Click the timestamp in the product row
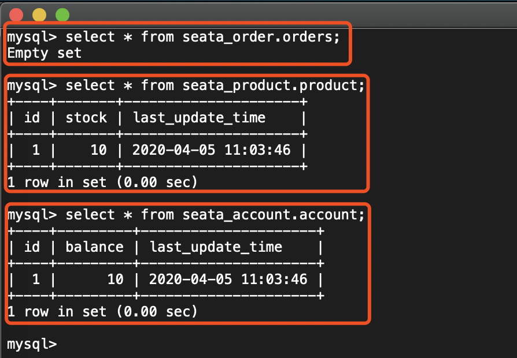The image size is (517, 358). click(212, 150)
